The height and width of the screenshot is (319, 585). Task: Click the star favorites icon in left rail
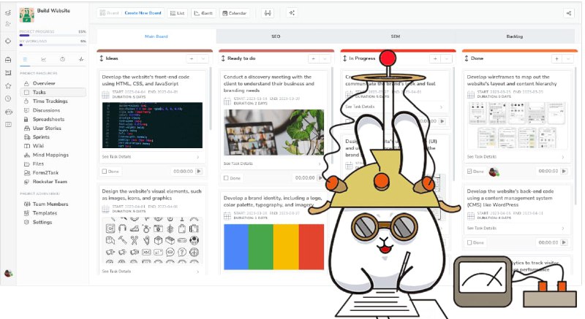click(x=8, y=85)
